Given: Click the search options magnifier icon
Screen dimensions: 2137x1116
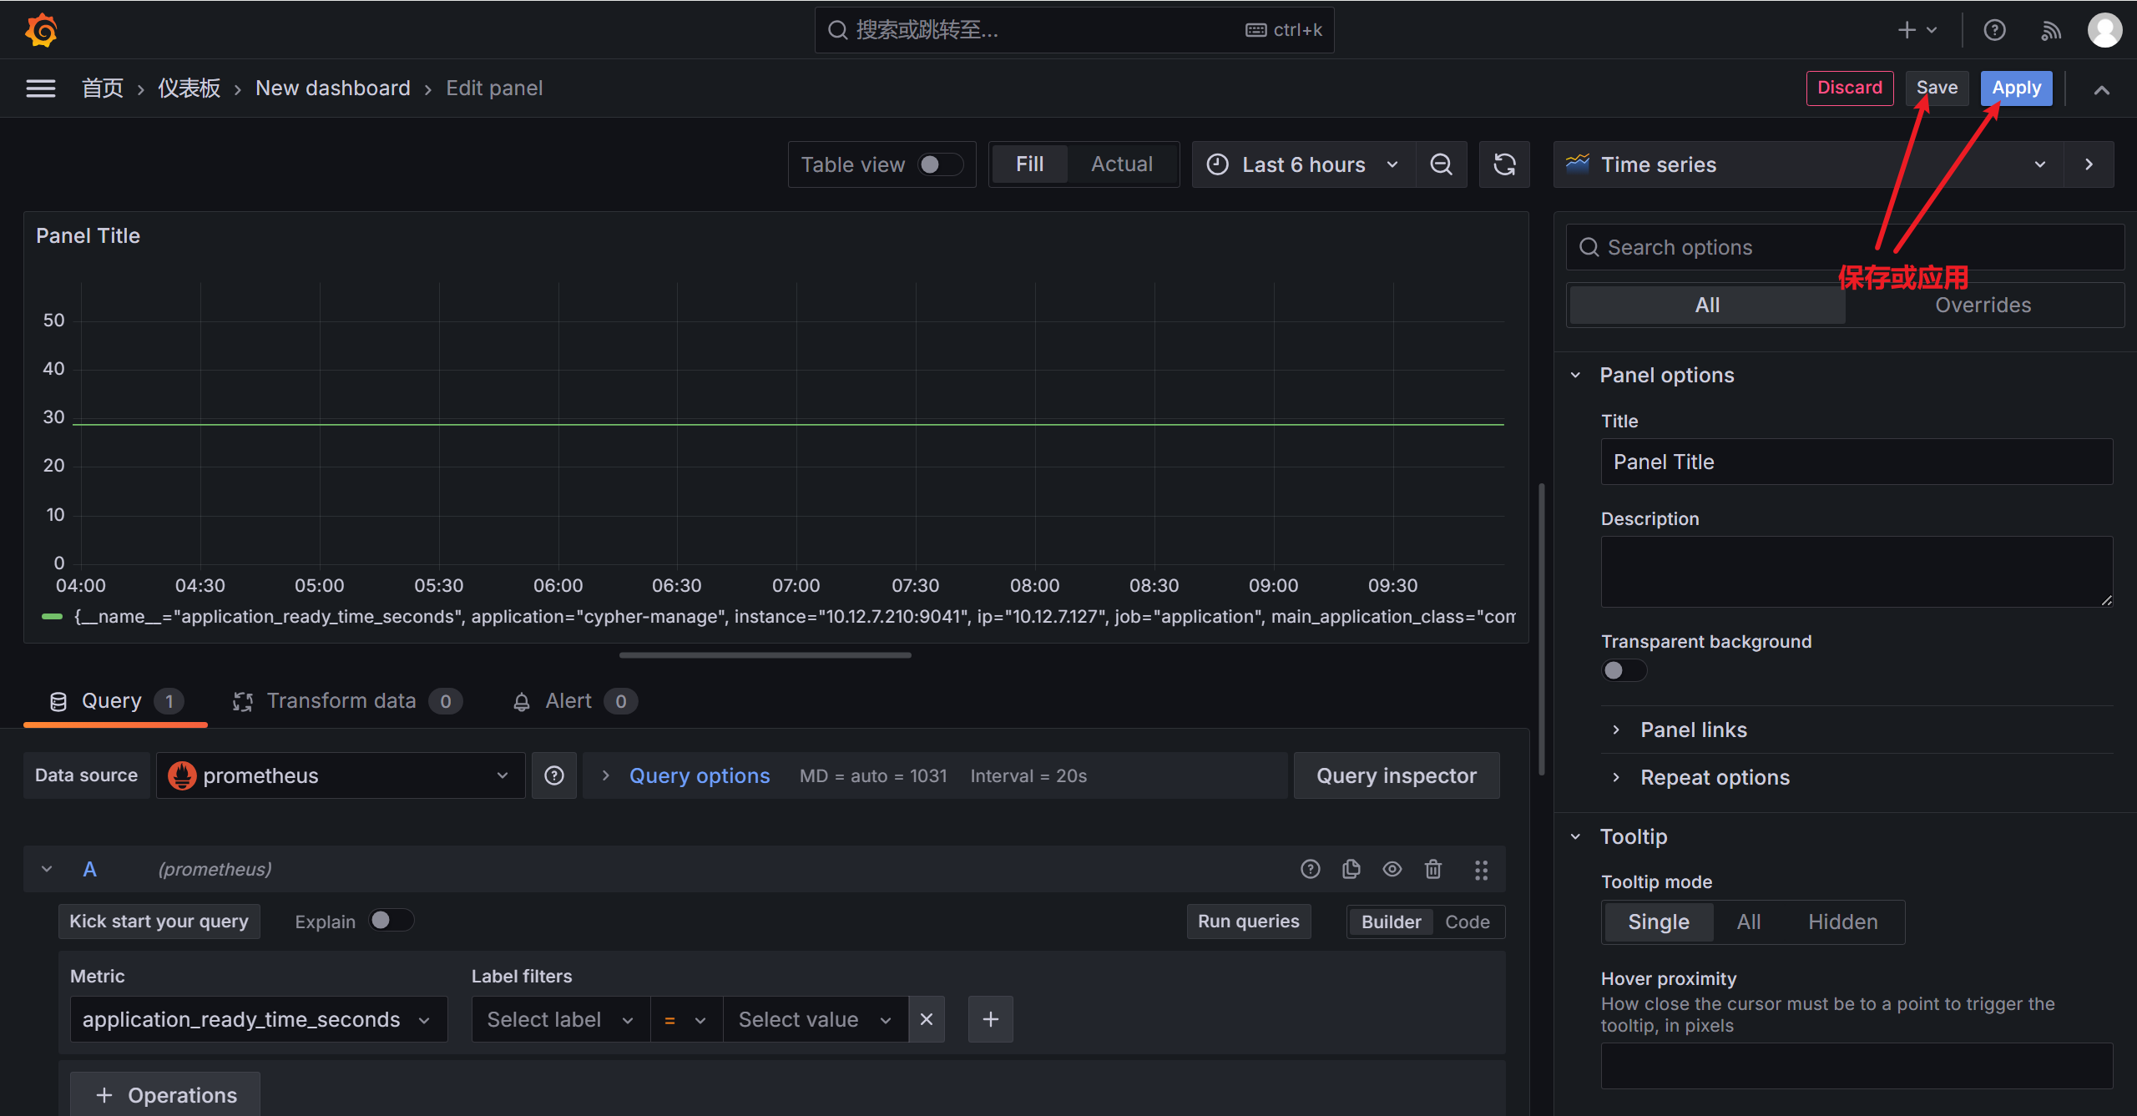Looking at the screenshot, I should tap(1589, 247).
